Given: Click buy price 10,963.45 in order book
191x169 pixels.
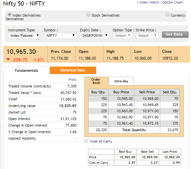Looking at the screenshot, I should coord(125,105).
